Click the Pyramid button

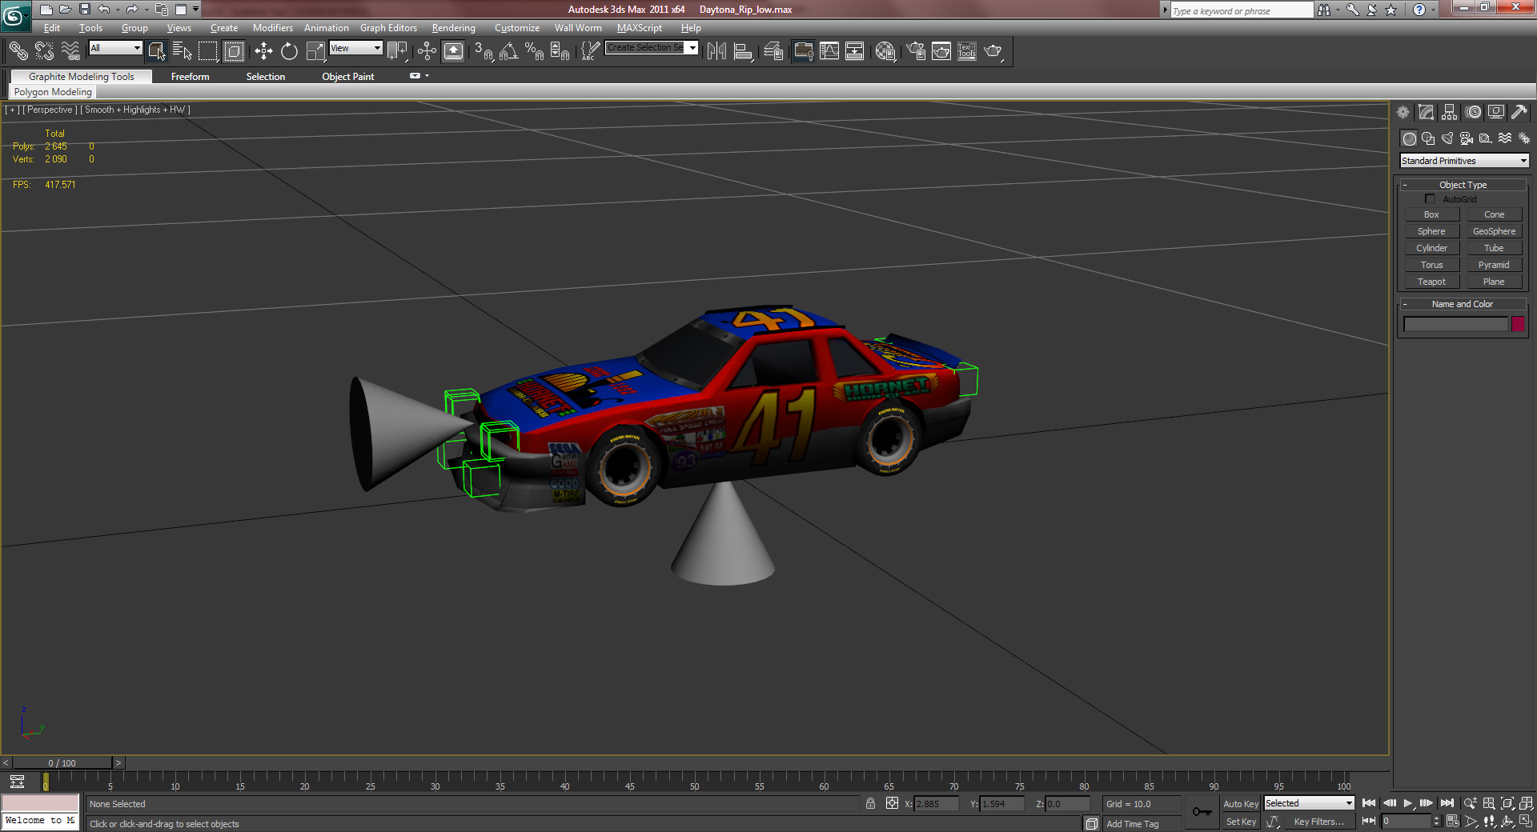(x=1494, y=265)
